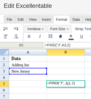91x99 pixels.
Task: Open the cell borders icon
Action: [x=50, y=36]
